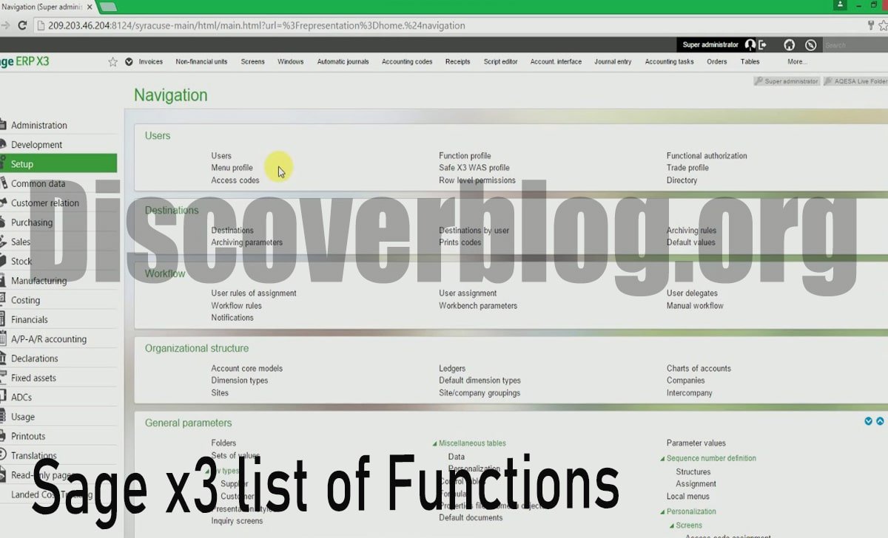The image size is (888, 538).
Task: Open the Accounting codes bookmark
Action: pyautogui.click(x=407, y=62)
